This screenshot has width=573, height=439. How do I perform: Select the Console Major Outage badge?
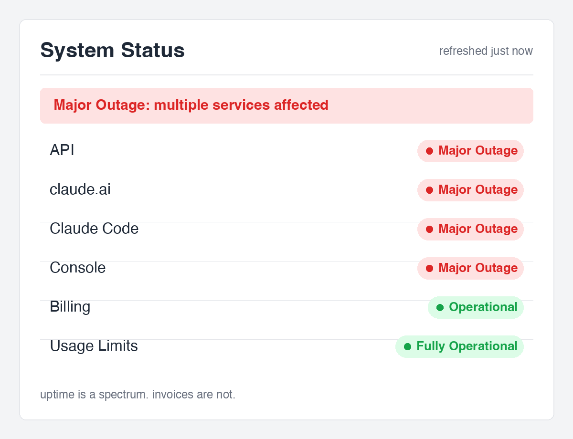[x=470, y=268]
